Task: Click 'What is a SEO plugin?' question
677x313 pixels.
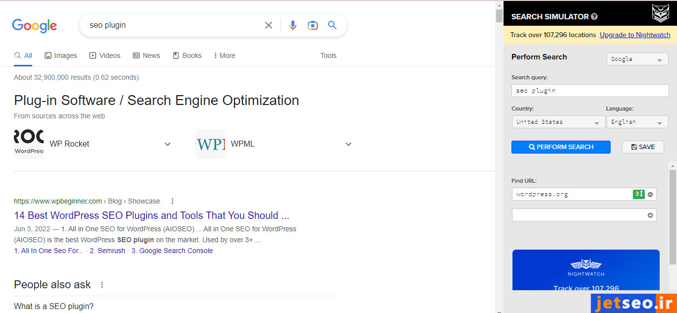Action: tap(54, 306)
